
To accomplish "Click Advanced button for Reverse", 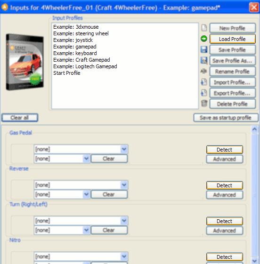I will [225, 195].
